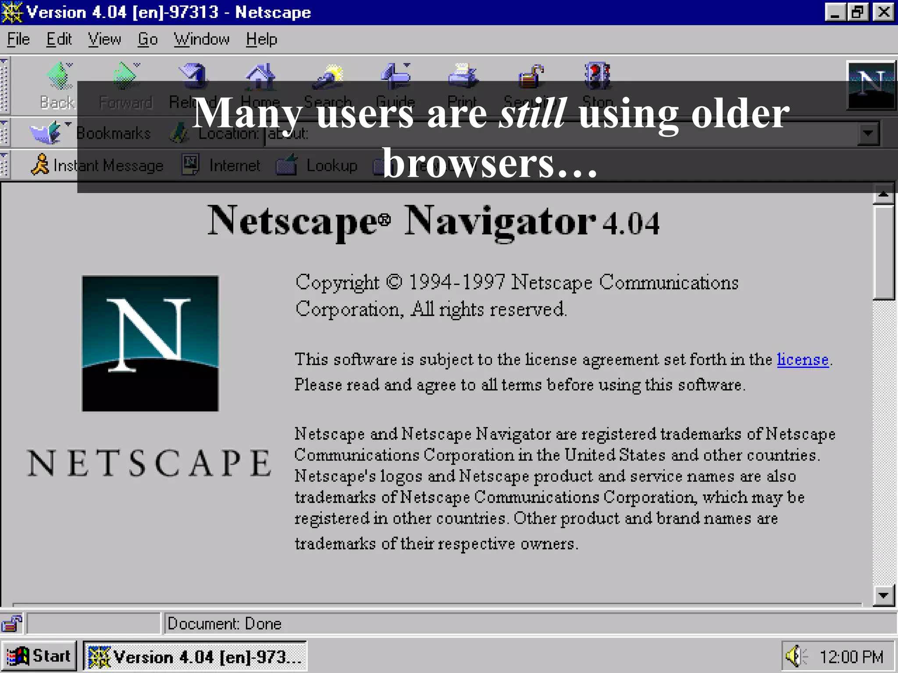Screen dimensions: 898x673
Task: Open the Edit menu
Action: coord(59,39)
